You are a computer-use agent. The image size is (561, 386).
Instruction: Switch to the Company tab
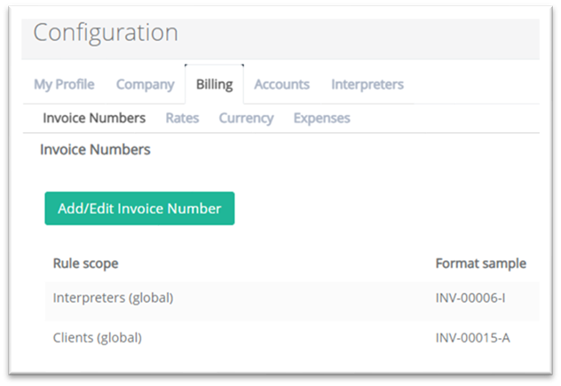click(145, 84)
